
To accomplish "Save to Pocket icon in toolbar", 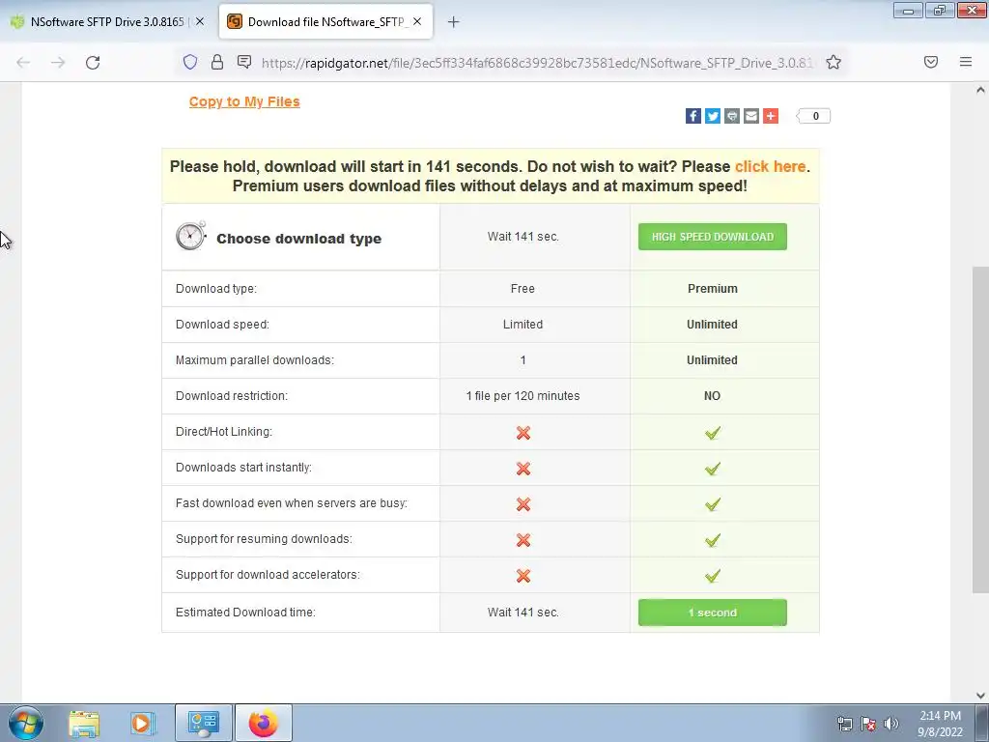I will tap(931, 62).
